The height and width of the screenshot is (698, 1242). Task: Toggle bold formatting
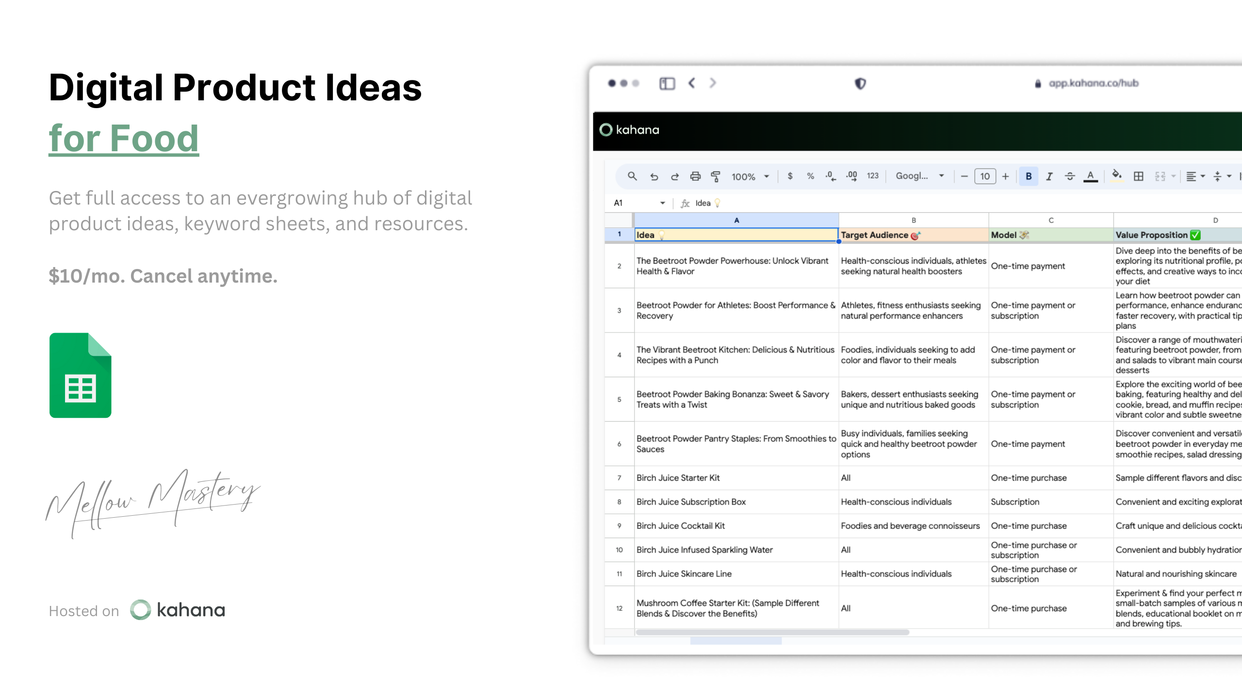pyautogui.click(x=1029, y=176)
